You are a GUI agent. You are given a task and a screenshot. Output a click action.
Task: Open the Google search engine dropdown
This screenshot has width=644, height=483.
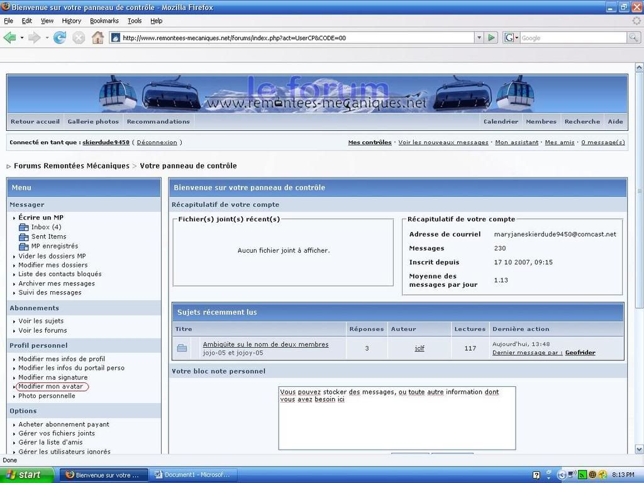point(511,38)
